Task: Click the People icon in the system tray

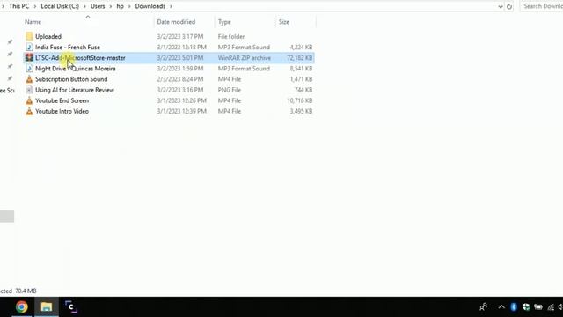Action: pyautogui.click(x=483, y=307)
